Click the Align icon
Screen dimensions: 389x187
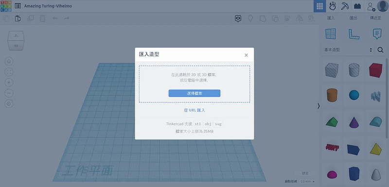[x=287, y=18]
